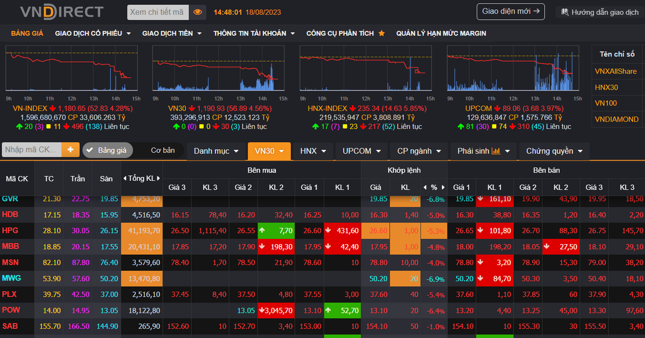Open Quản lý hạn mức margin menu

tap(441, 33)
